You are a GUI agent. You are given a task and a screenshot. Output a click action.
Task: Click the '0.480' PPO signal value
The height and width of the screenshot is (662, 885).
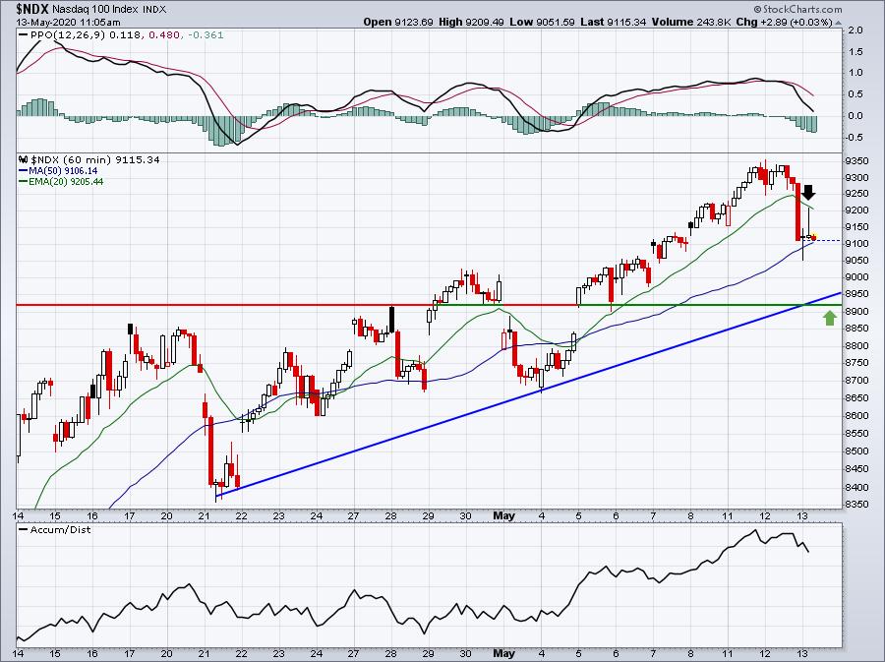(164, 35)
